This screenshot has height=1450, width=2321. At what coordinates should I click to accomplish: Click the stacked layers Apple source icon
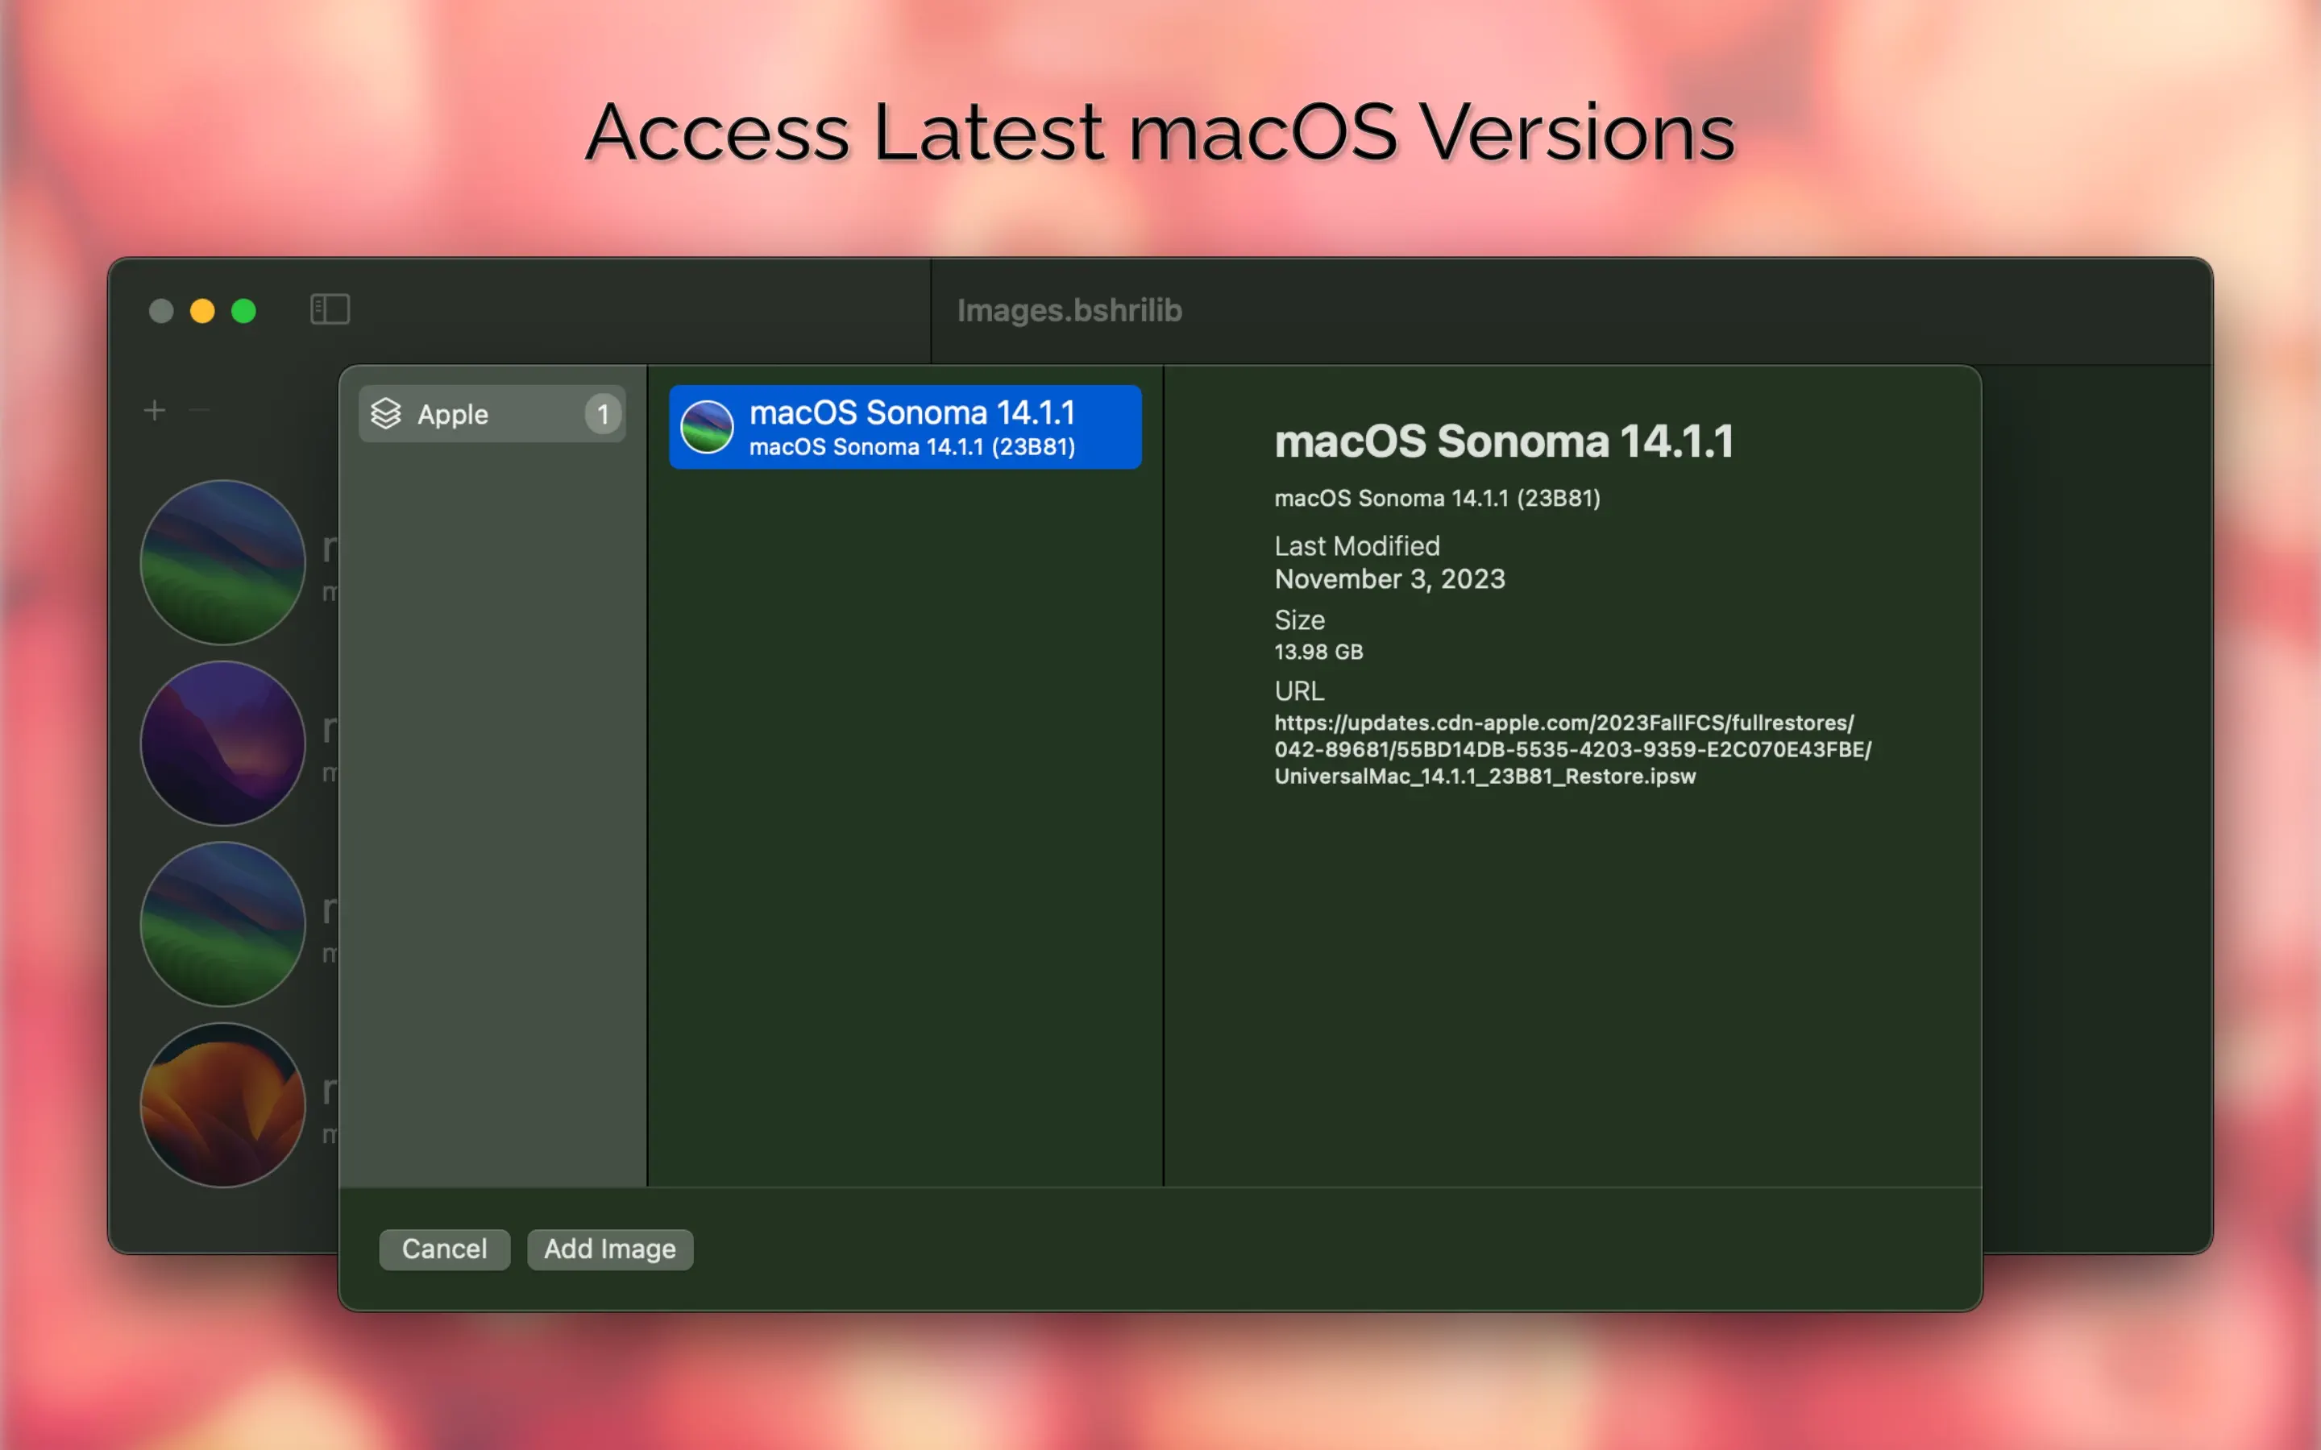coord(385,413)
